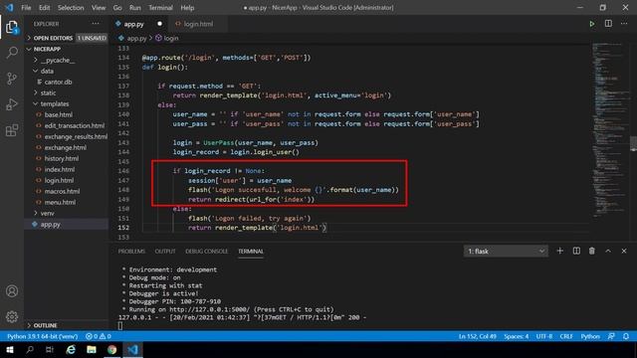Image resolution: width=637 pixels, height=358 pixels.
Task: Switch to the Problems panel tab
Action: coord(131,252)
